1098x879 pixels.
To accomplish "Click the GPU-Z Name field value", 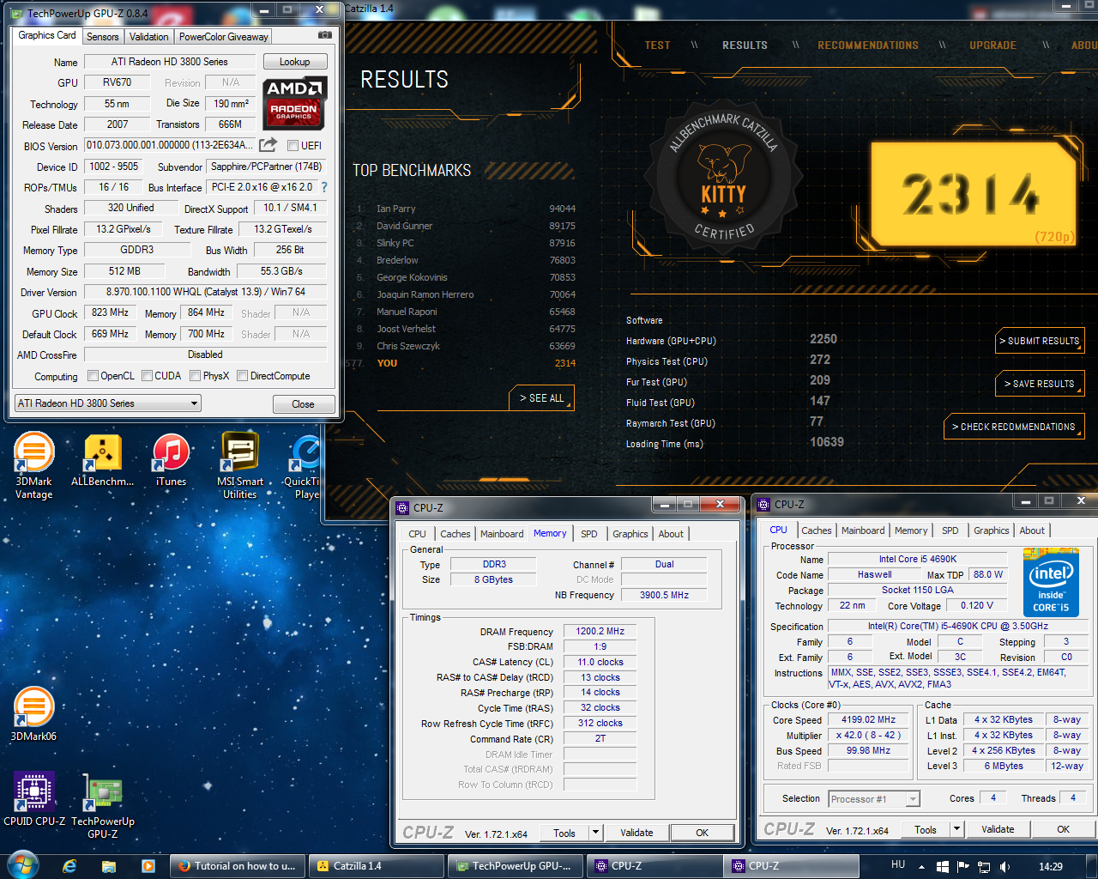I will click(x=169, y=62).
